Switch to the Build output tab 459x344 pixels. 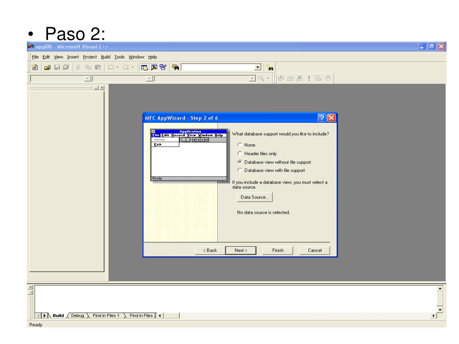pyautogui.click(x=58, y=315)
